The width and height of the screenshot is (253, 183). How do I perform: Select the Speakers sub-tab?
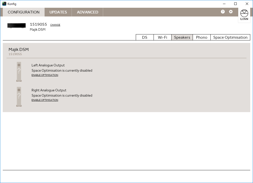coord(182,37)
